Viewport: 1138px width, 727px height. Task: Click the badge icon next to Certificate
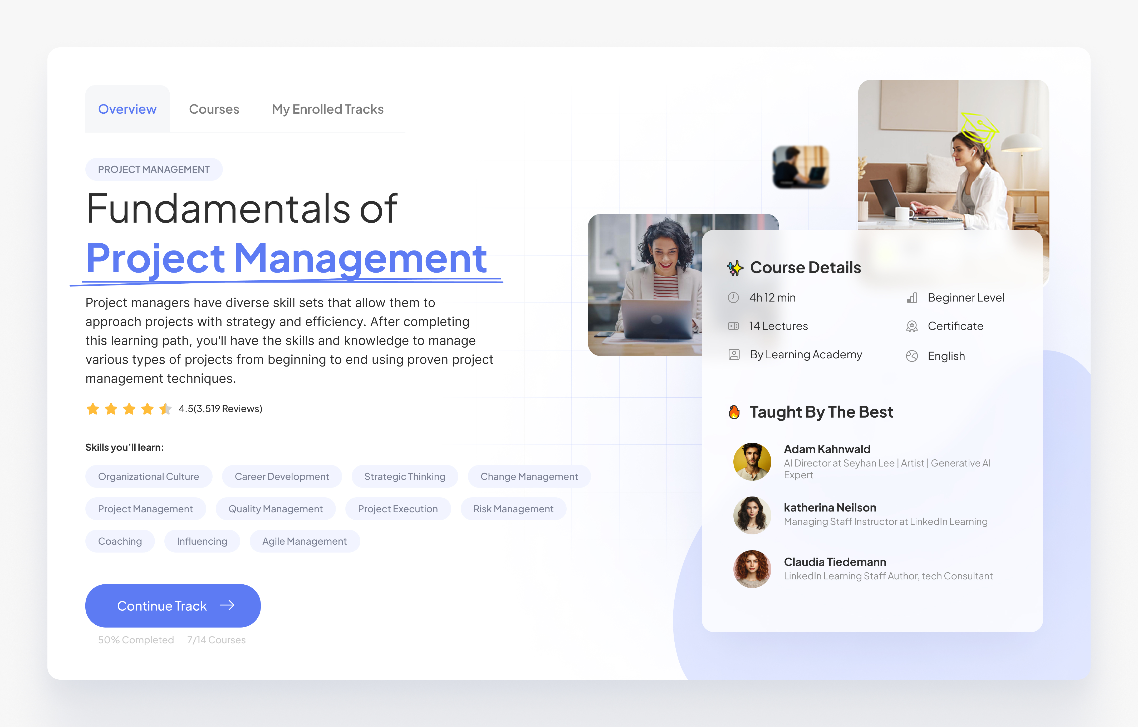pos(912,326)
